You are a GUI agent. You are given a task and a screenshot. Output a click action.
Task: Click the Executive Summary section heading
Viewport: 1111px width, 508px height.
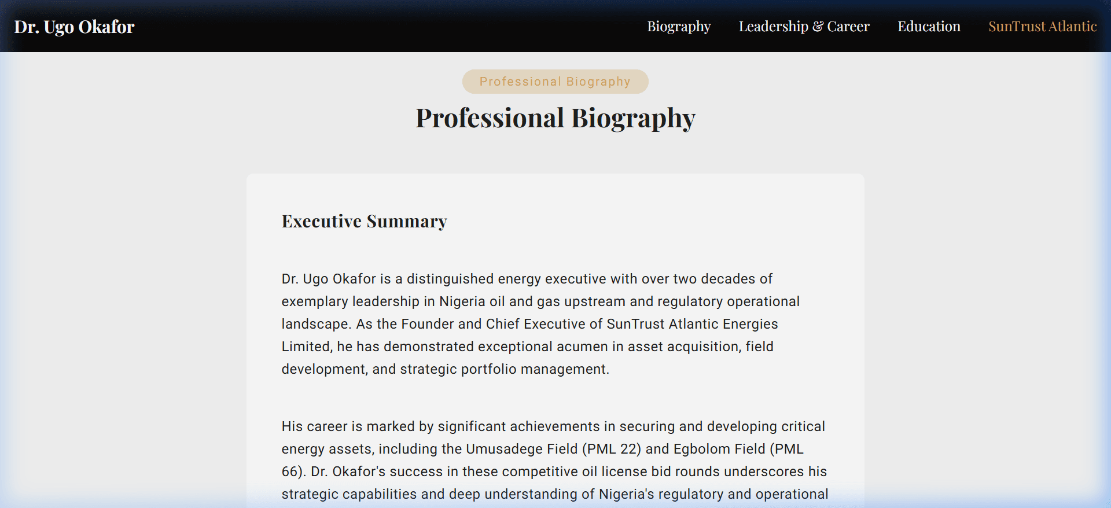tap(364, 221)
